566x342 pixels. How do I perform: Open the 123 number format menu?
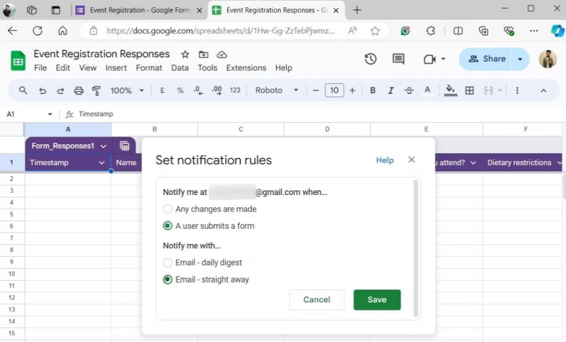[x=235, y=90]
